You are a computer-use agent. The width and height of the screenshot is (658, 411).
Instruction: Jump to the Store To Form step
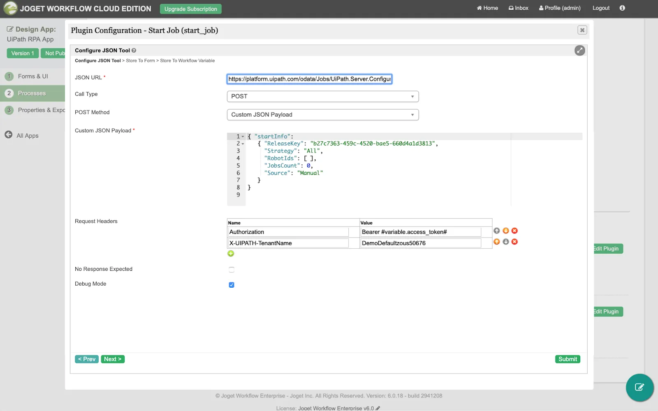(x=140, y=60)
